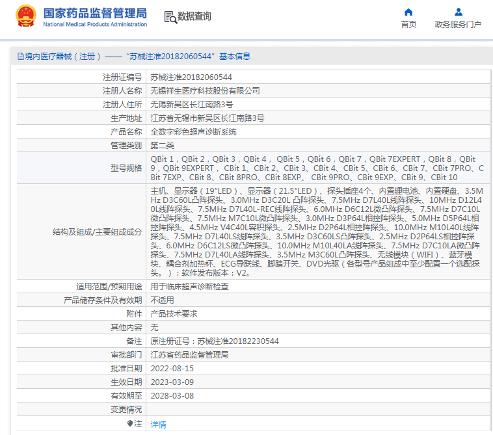Select 用于临床超声诊断检查 value

(x=189, y=287)
